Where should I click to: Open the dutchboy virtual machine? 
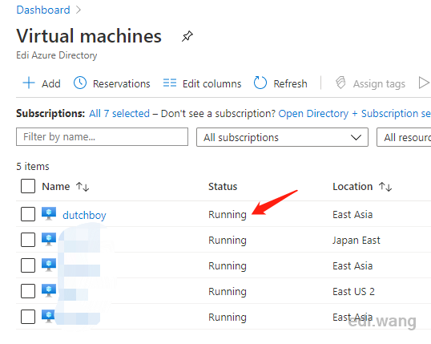click(x=84, y=215)
